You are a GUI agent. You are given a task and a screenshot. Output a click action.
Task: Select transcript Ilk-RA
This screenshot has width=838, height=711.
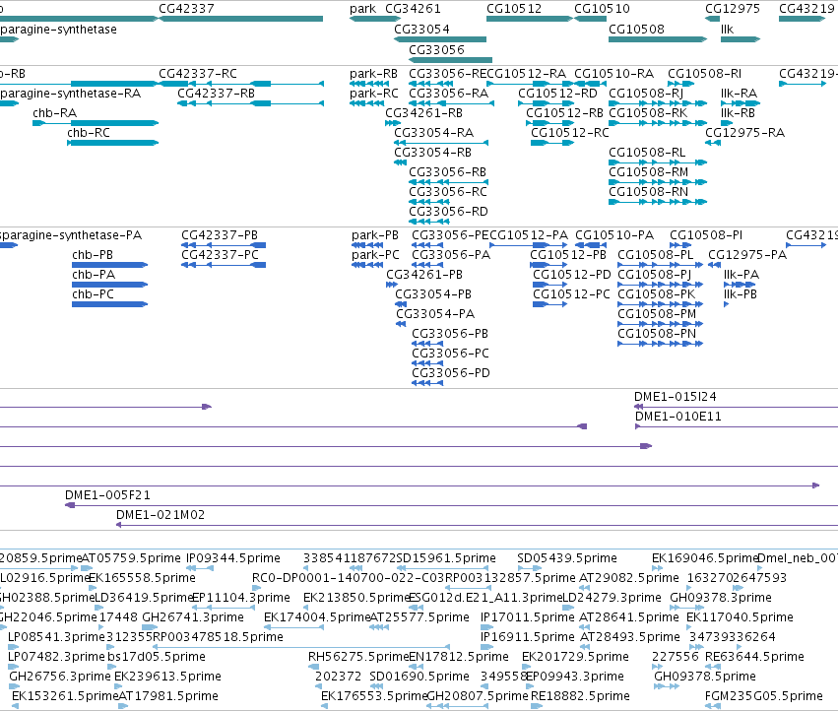point(740,94)
